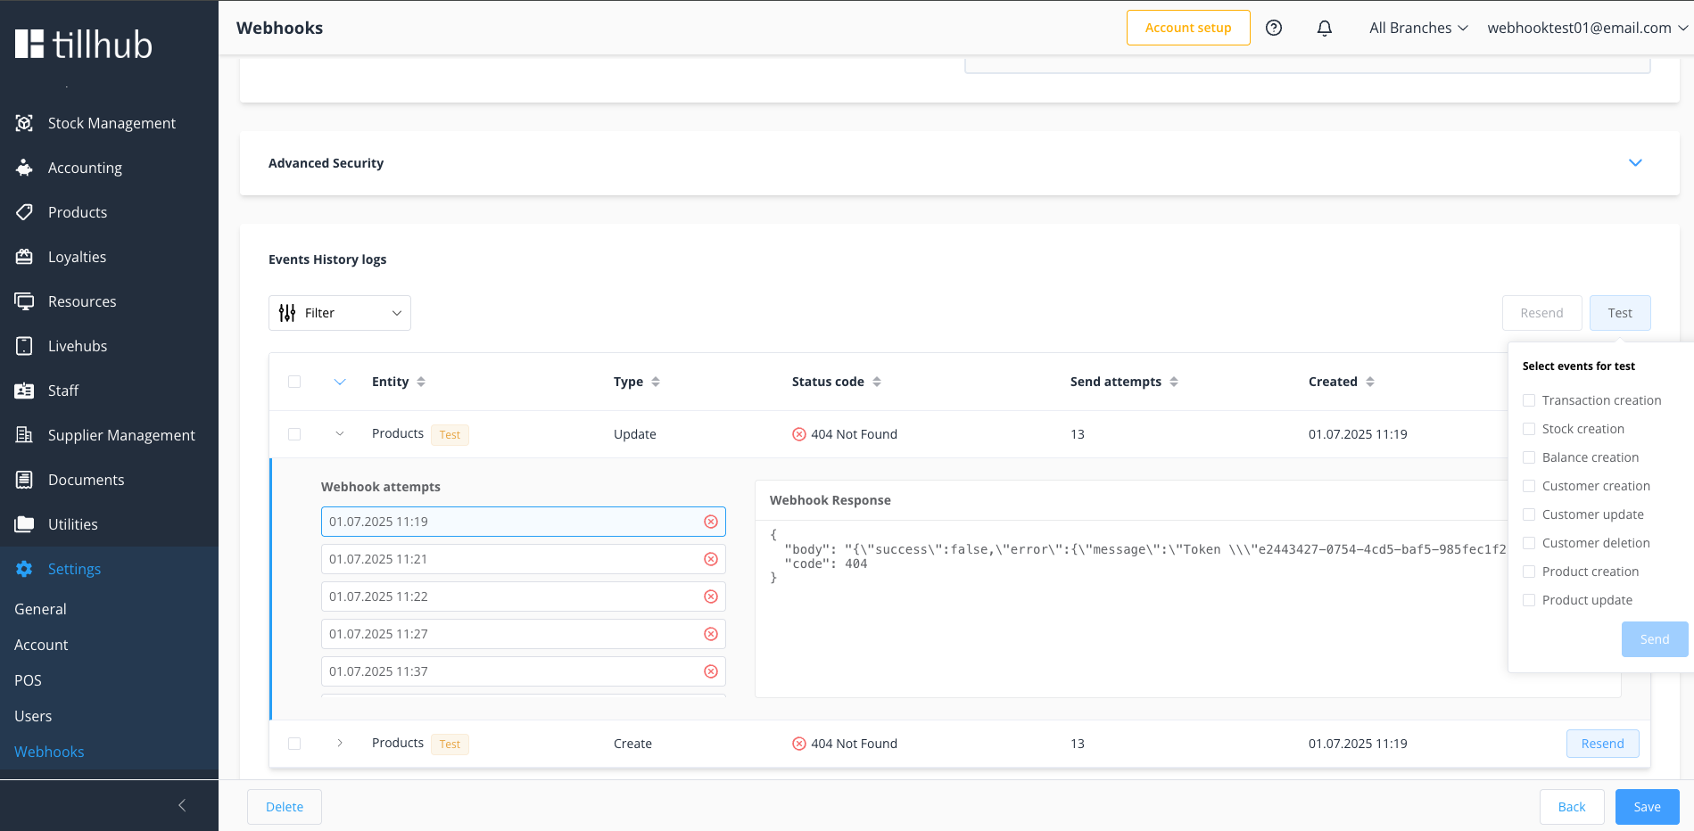Click the tillhub logo

point(84,45)
